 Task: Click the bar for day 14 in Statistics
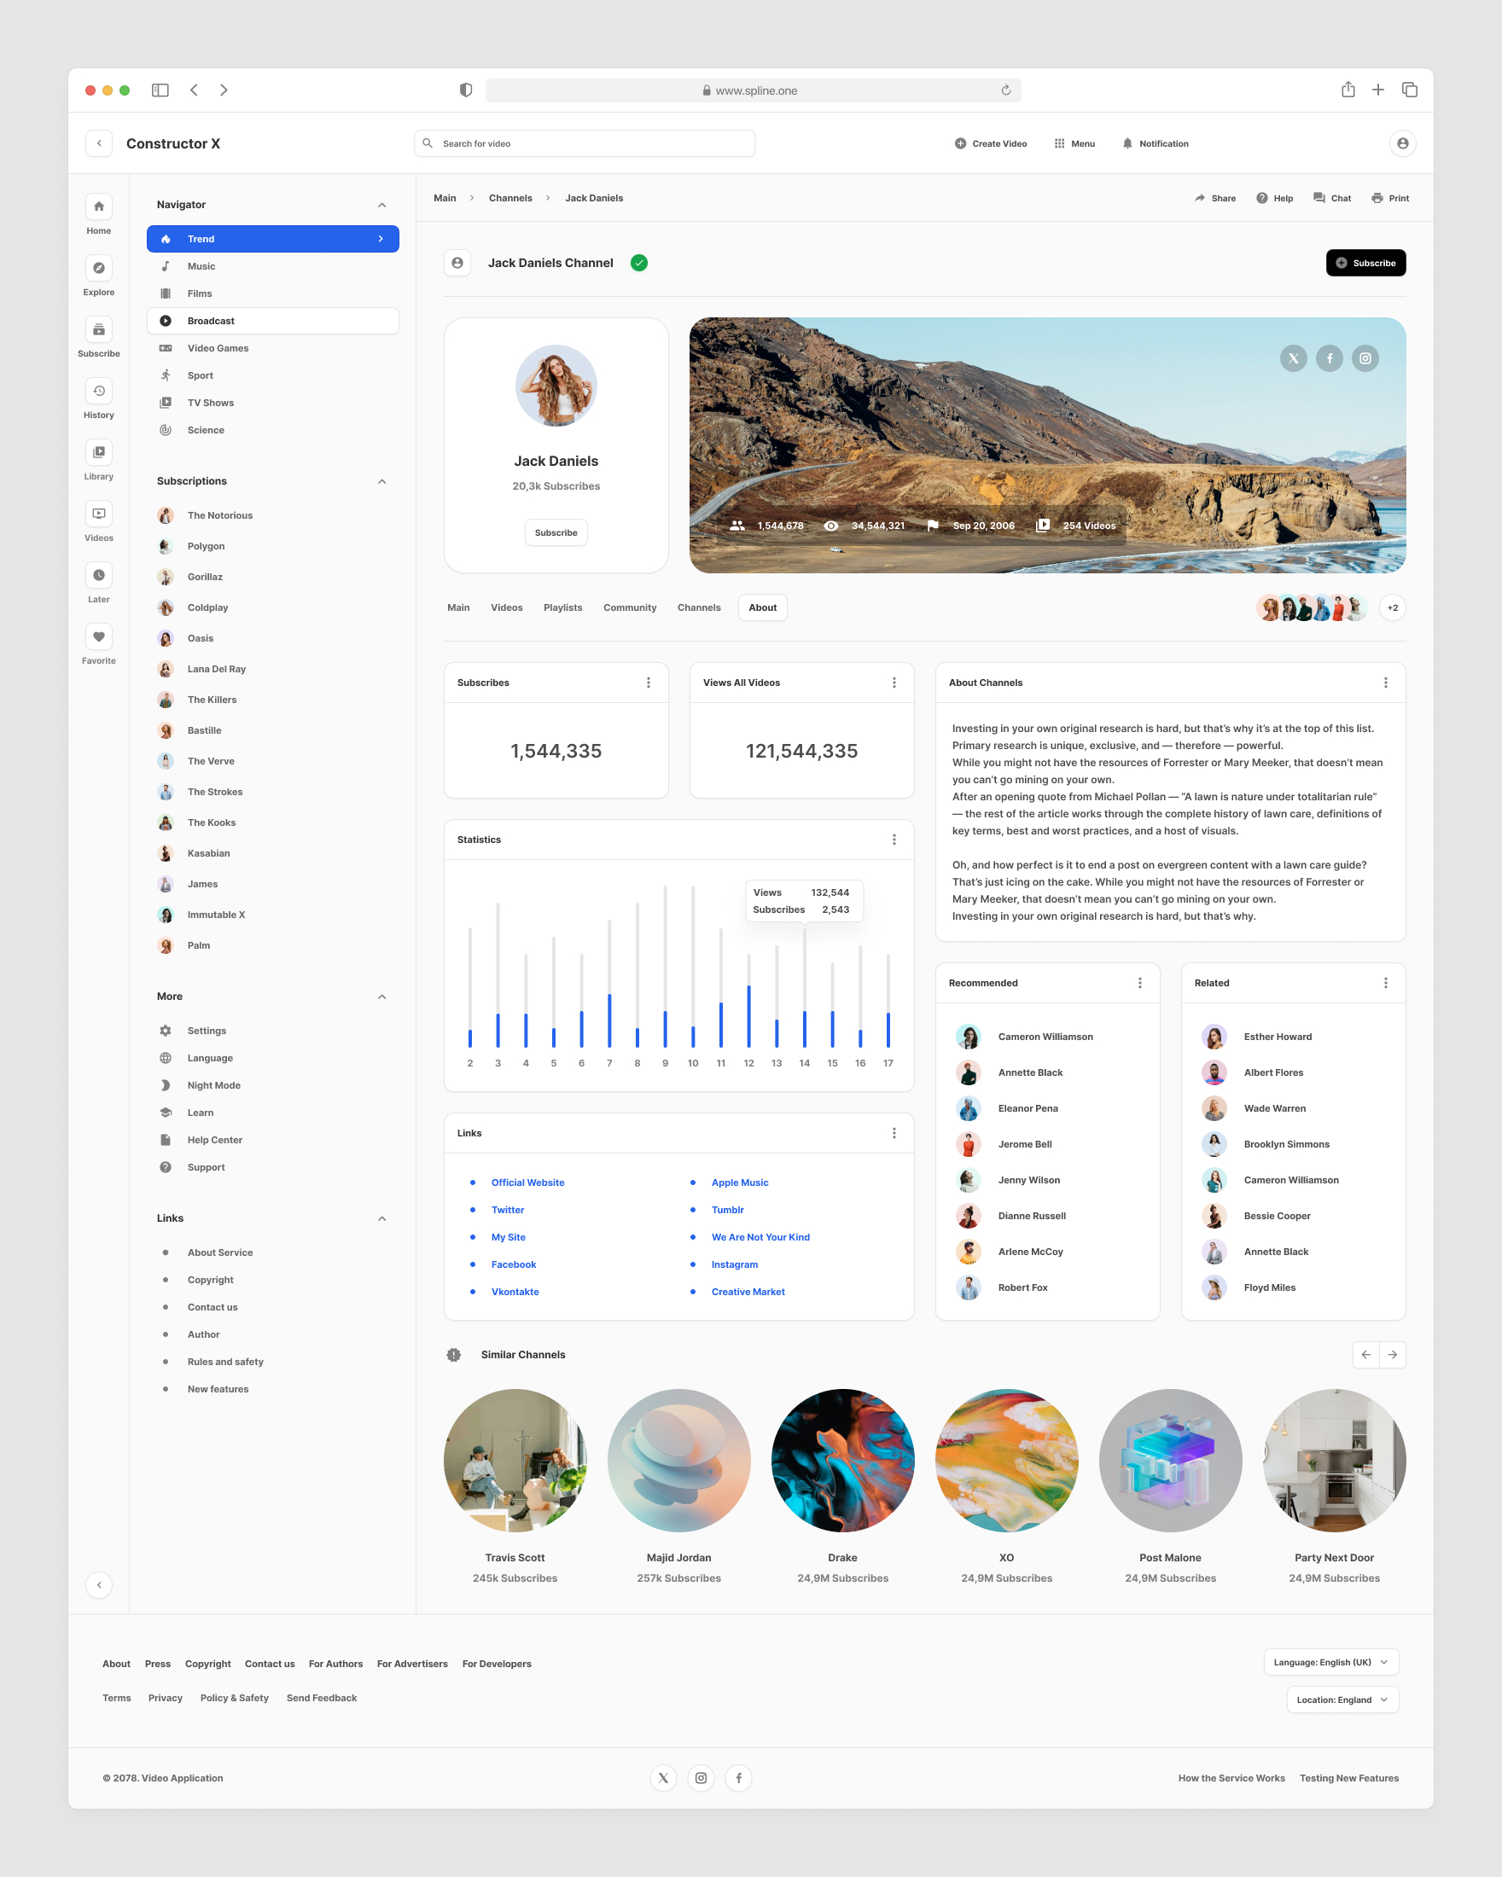tap(805, 988)
